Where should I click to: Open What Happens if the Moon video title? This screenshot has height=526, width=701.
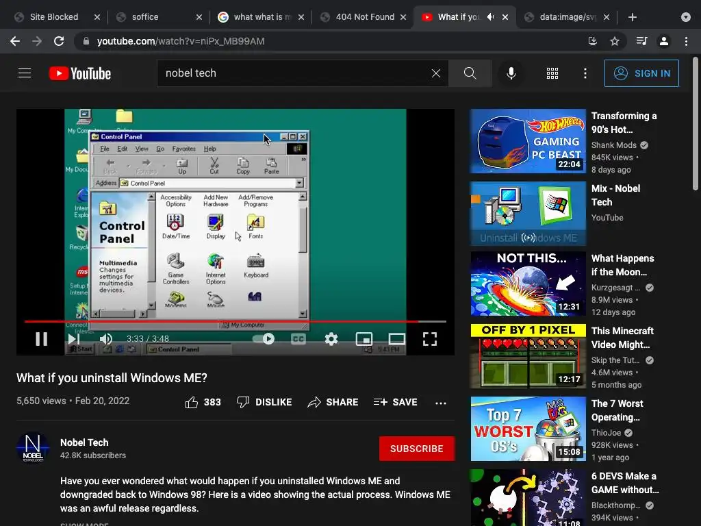coord(622,265)
